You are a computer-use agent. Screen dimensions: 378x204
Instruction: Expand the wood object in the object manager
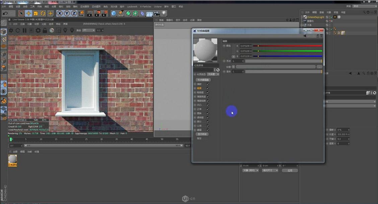click(302, 25)
